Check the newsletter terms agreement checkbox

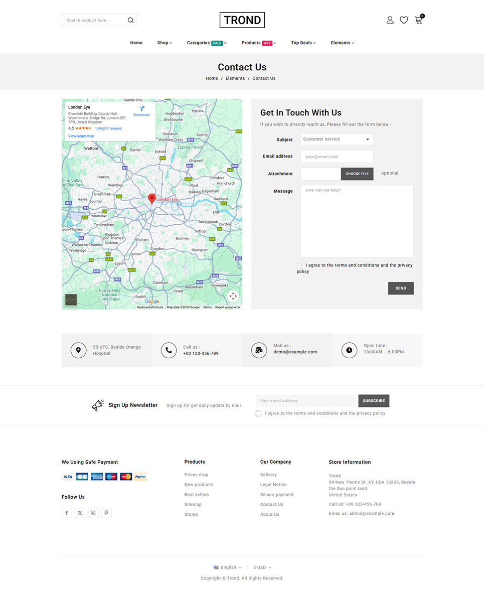click(x=258, y=413)
